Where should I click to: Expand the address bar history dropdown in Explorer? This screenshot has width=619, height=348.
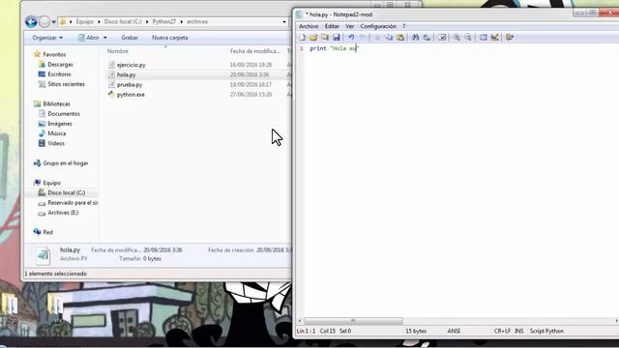(284, 21)
